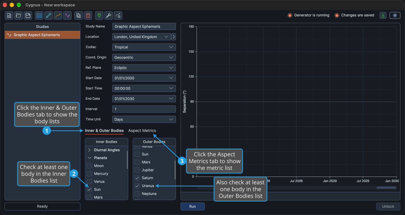Focus the Interval input field
Viewport: 405px width, 215px height.
point(144,109)
